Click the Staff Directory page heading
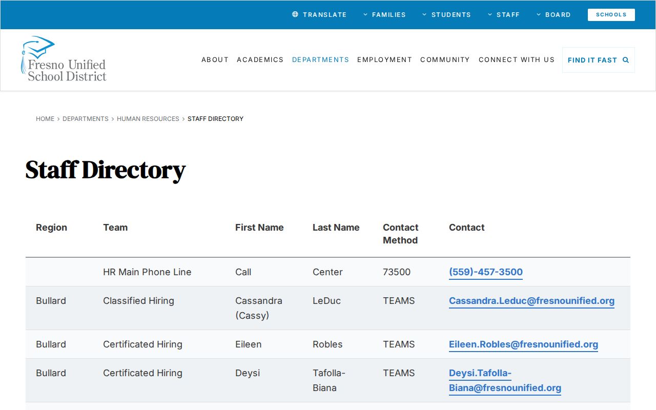656x410 pixels. click(x=105, y=170)
